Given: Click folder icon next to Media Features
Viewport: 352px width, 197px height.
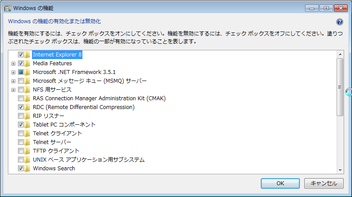Looking at the screenshot, I should (x=27, y=63).
